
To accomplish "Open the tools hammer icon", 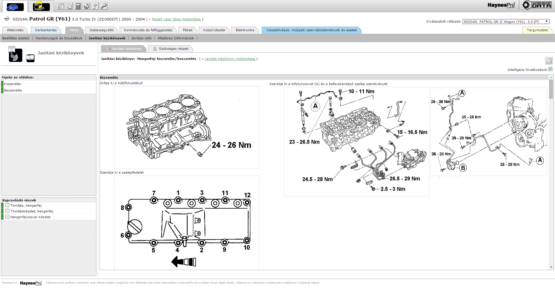I will [60, 6].
